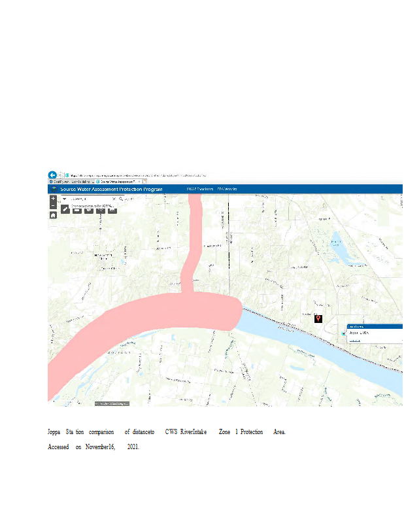Clear the map search text

point(114,199)
